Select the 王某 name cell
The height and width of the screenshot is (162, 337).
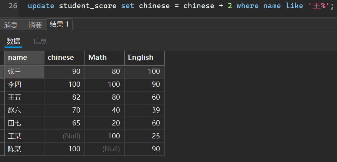[x=24, y=136]
